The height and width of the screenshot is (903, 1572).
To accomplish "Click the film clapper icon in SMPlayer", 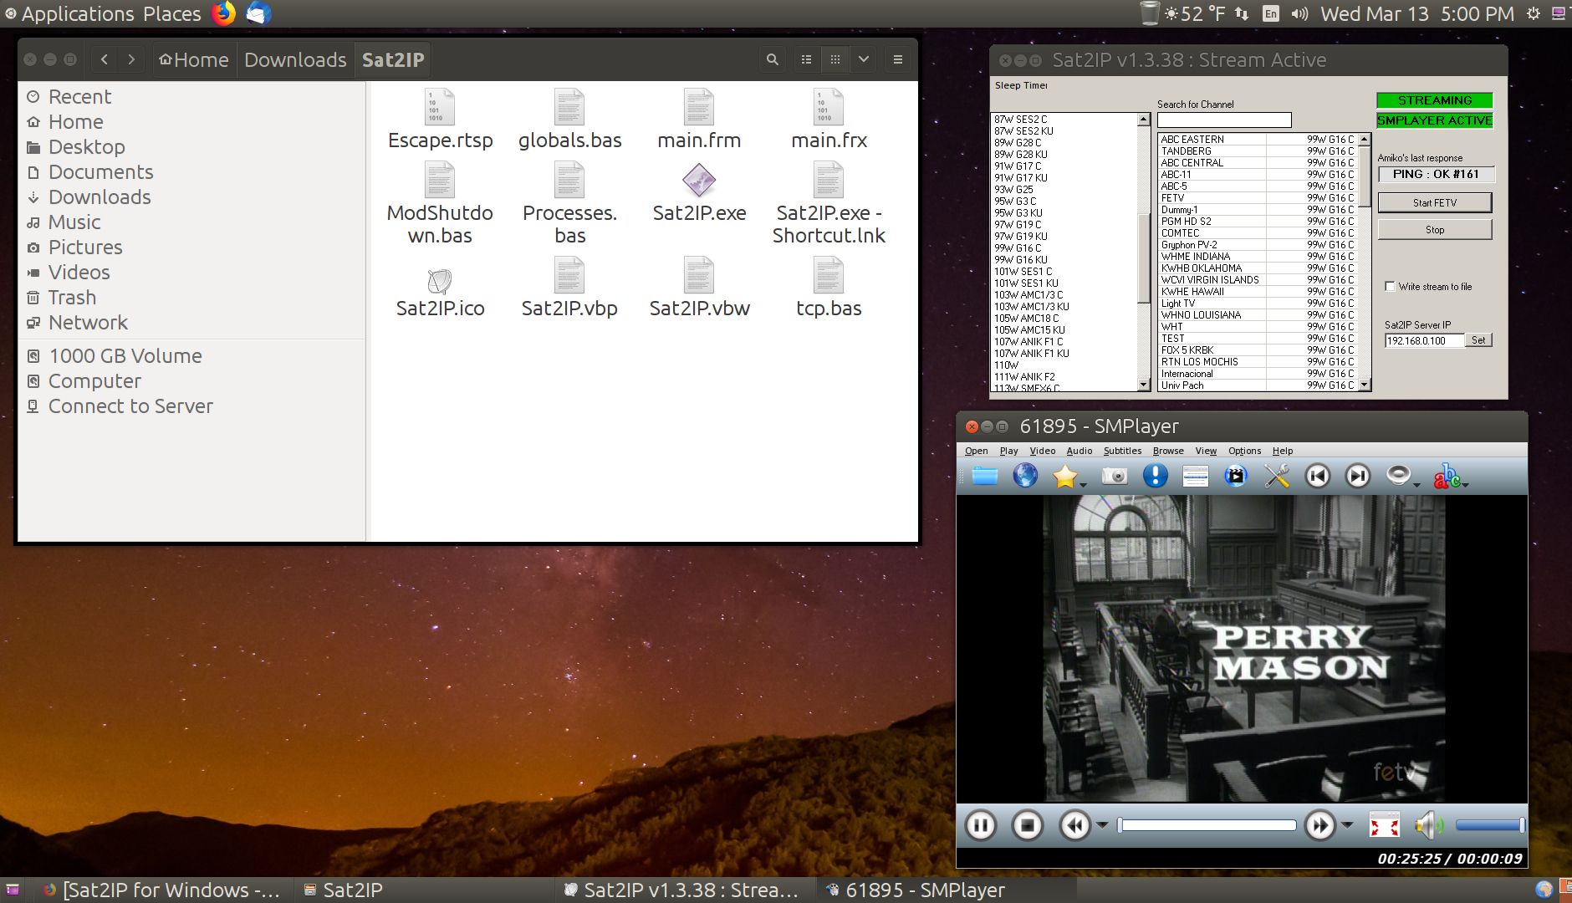I will point(1236,477).
